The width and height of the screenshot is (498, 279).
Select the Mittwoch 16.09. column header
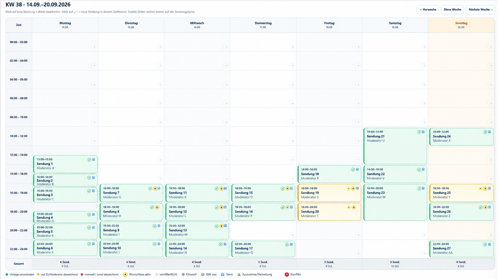(x=197, y=25)
